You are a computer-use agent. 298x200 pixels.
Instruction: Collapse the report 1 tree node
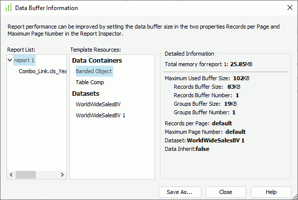(x=10, y=60)
